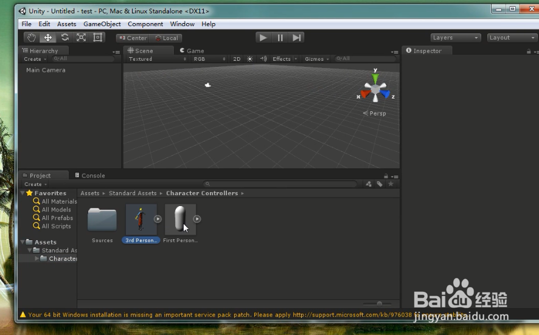Open the Help menu
This screenshot has width=539, height=335.
pos(208,24)
